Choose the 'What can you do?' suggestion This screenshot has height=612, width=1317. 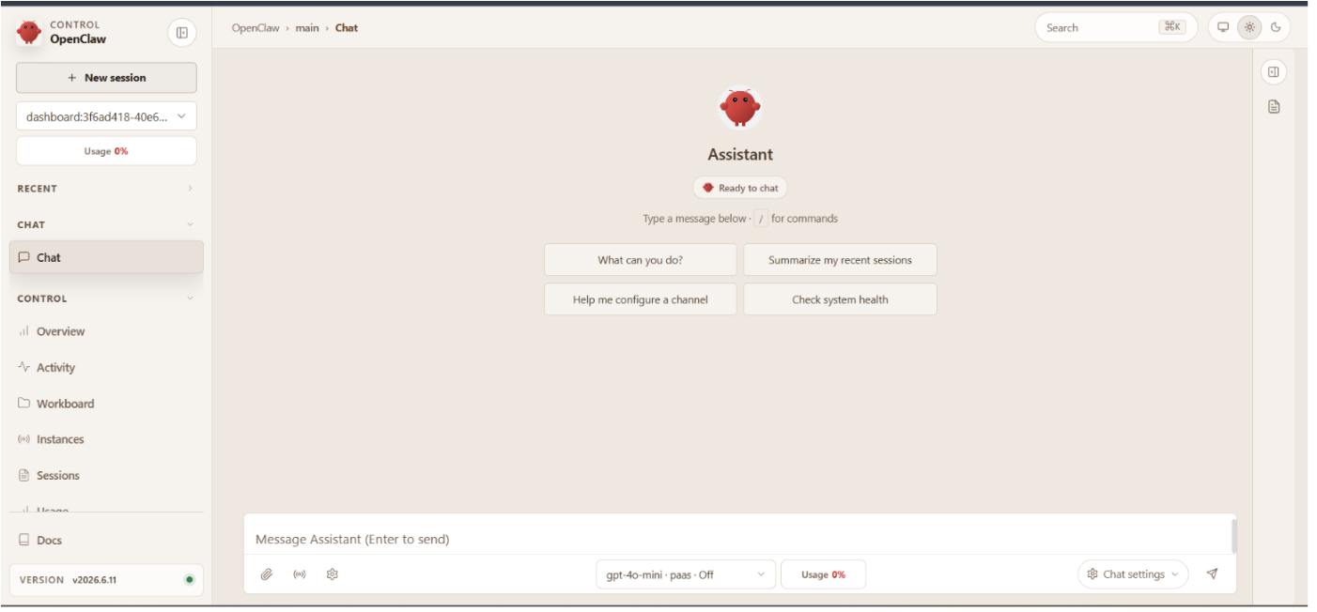tap(641, 260)
